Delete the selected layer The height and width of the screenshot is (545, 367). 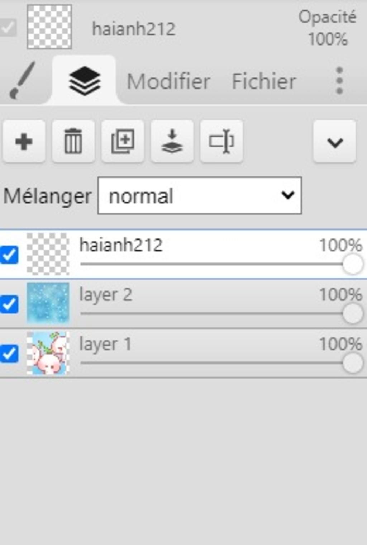click(x=73, y=142)
